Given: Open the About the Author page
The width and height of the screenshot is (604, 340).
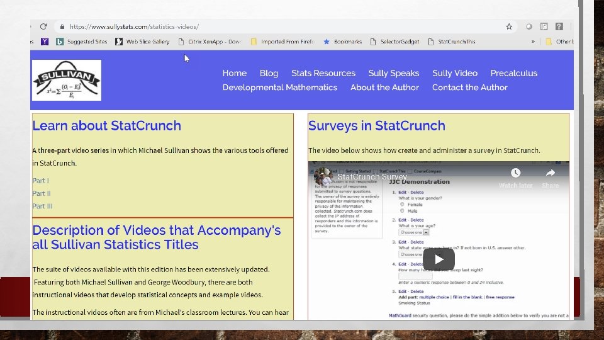Looking at the screenshot, I should (384, 88).
